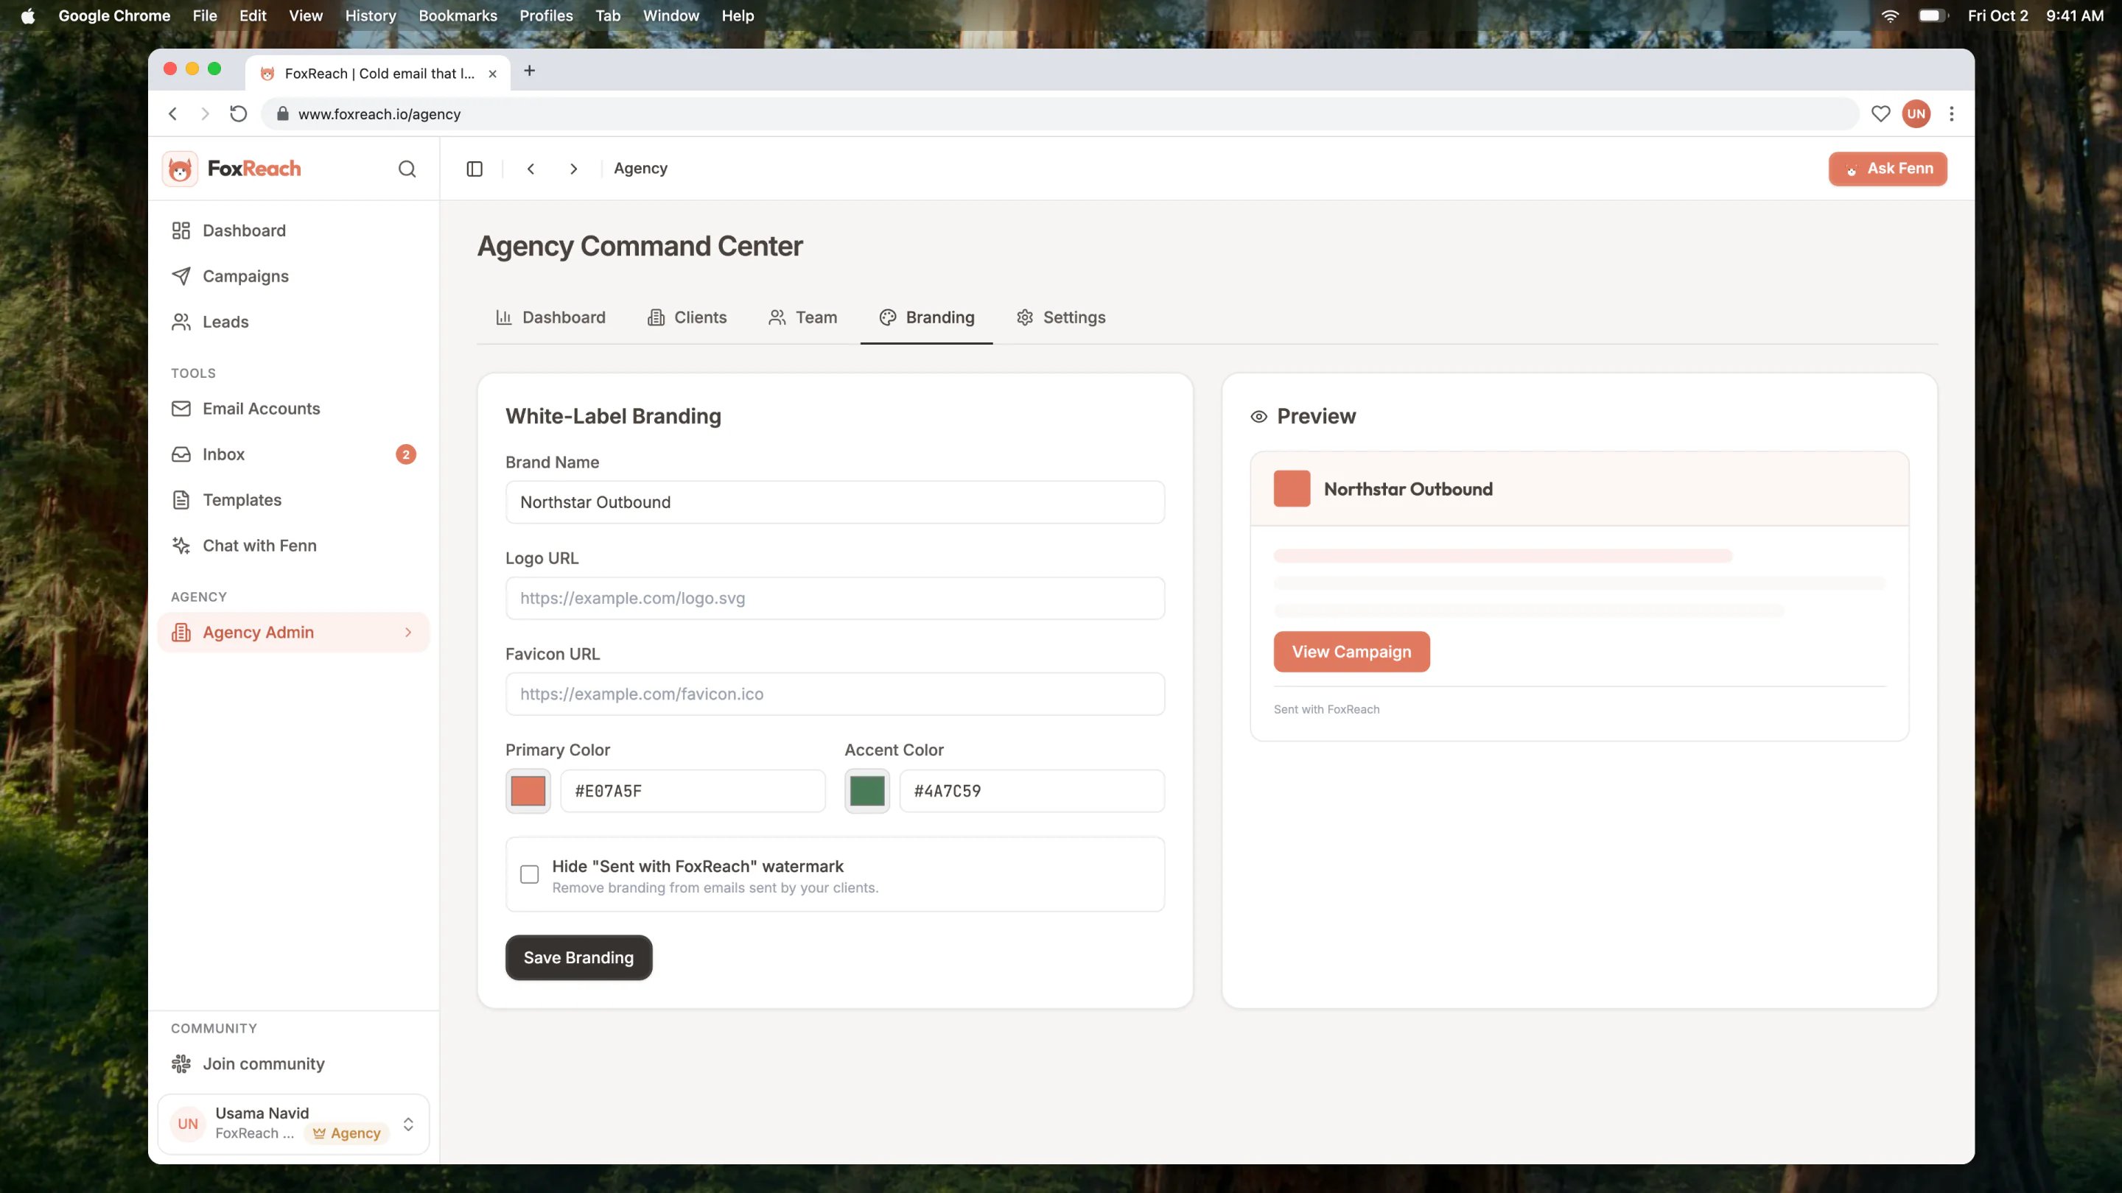Open Leads in the sidebar
This screenshot has width=2122, height=1193.
click(x=293, y=322)
